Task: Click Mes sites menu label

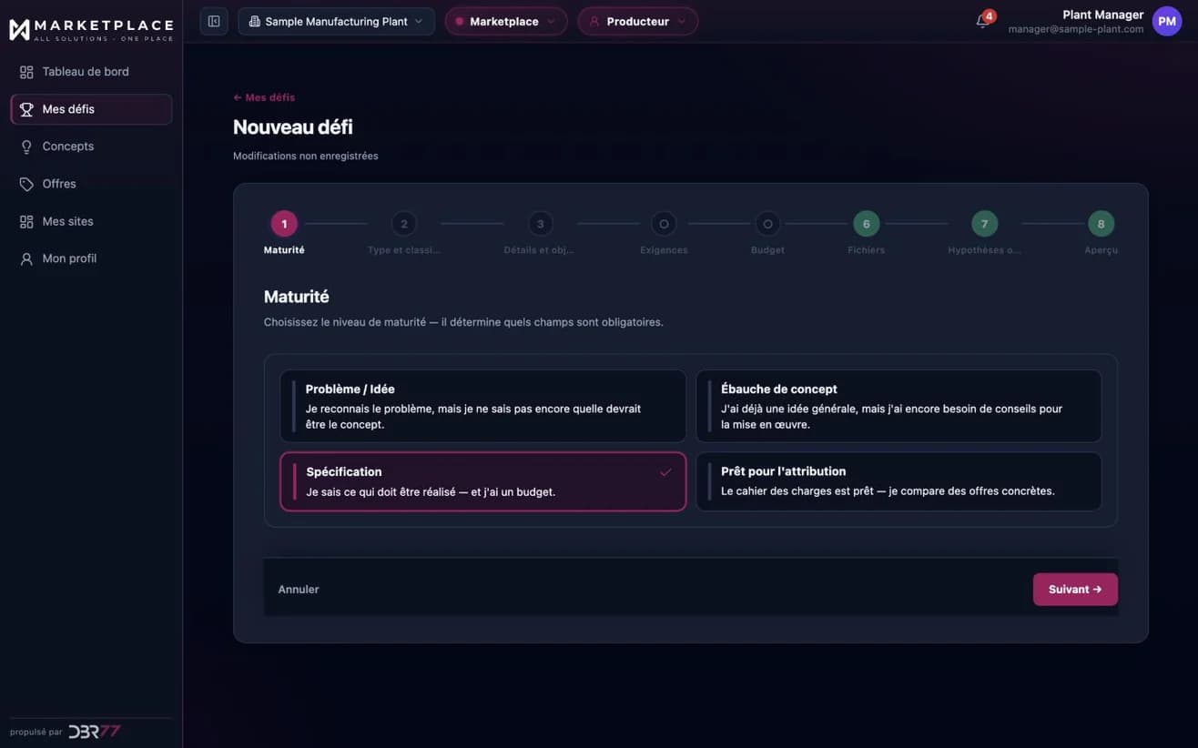Action: [x=67, y=221]
